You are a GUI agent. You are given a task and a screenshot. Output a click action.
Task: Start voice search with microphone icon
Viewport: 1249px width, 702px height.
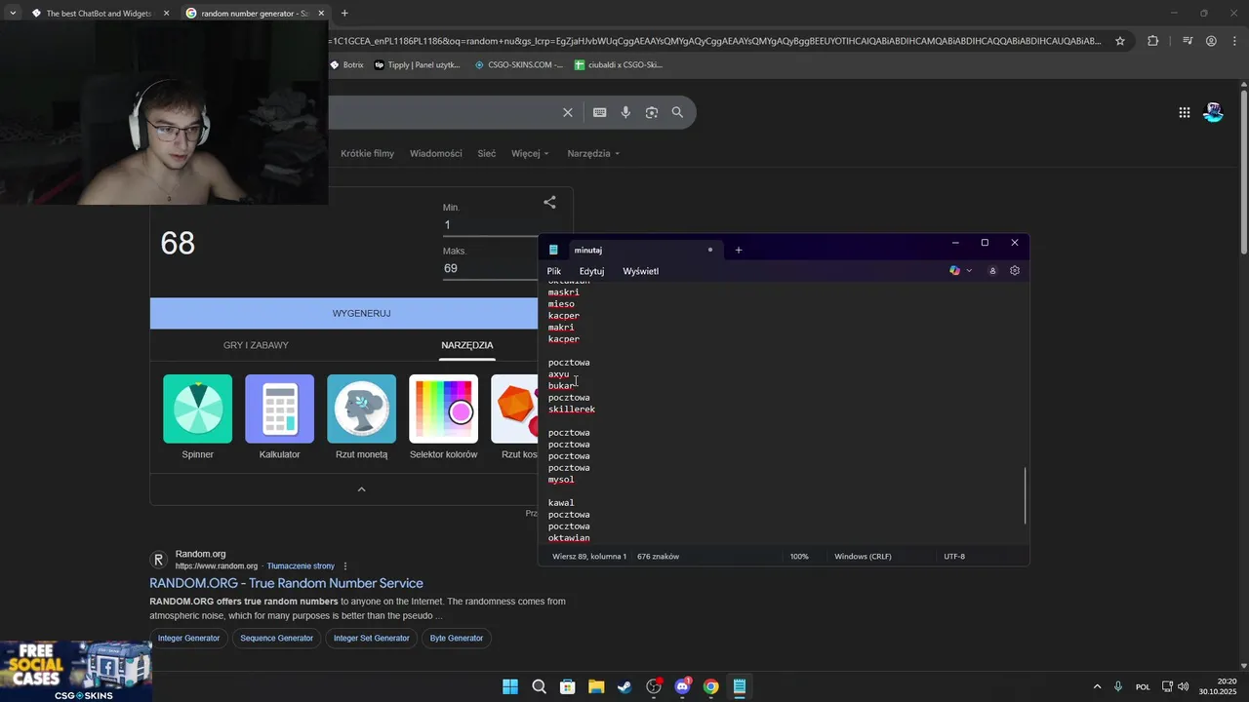pos(625,112)
